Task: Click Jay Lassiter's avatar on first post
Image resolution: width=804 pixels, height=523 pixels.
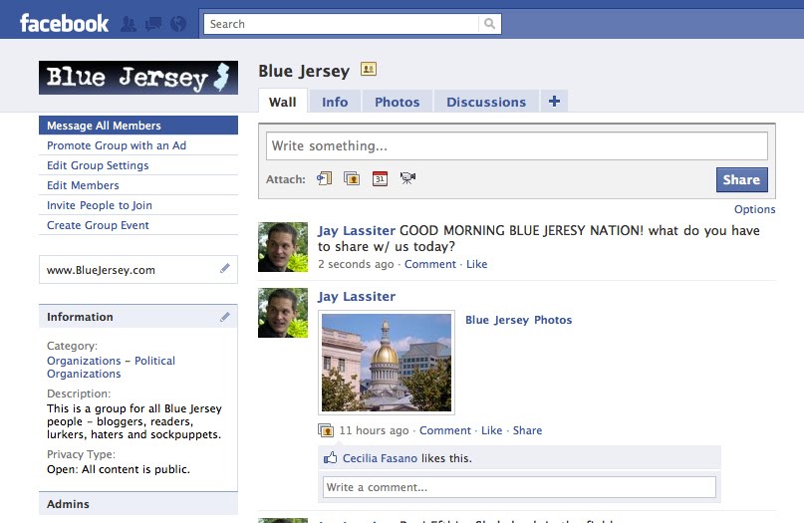Action: pyautogui.click(x=283, y=247)
